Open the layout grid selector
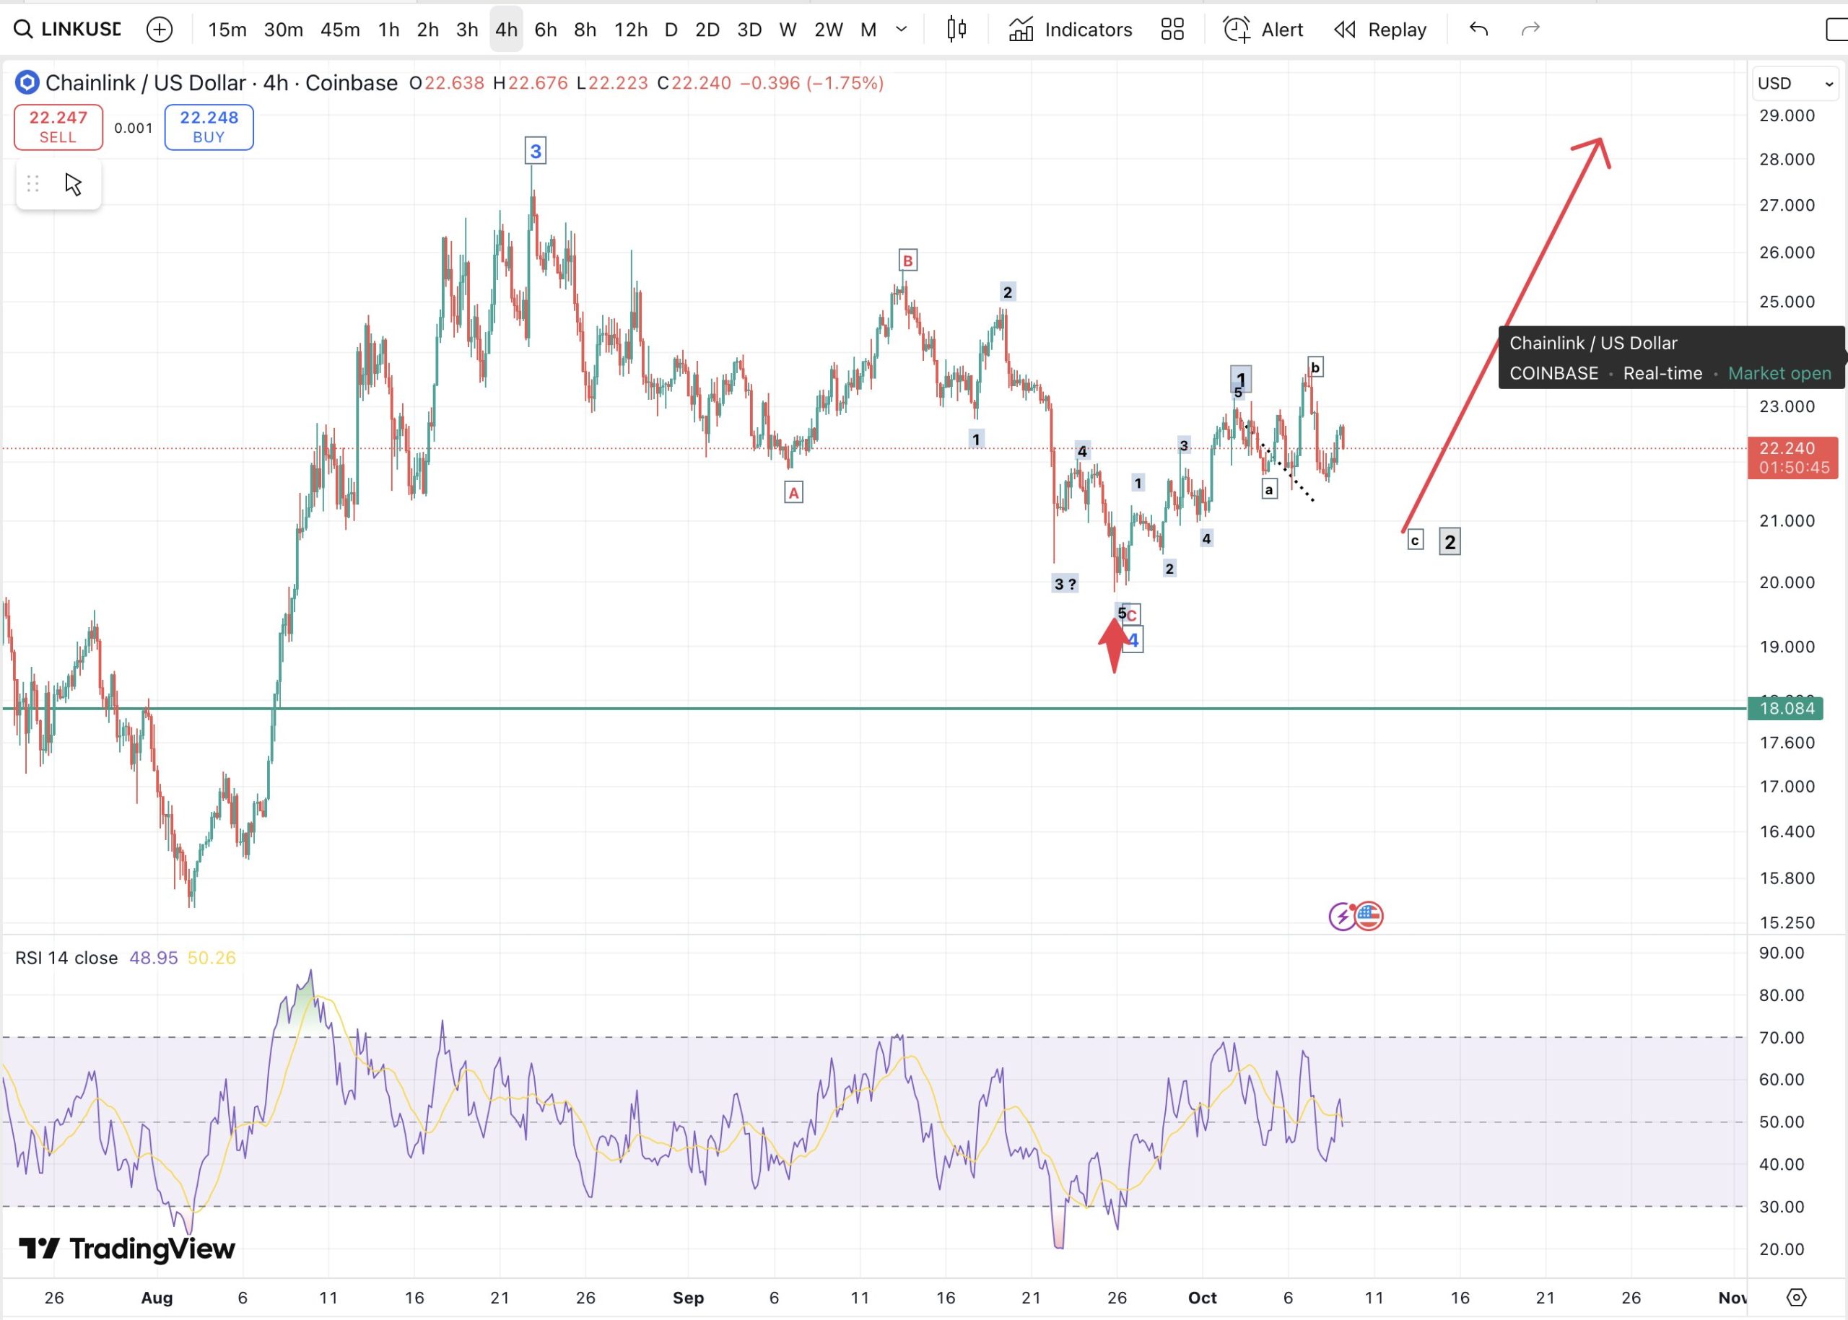The height and width of the screenshot is (1320, 1848). coord(1172,30)
